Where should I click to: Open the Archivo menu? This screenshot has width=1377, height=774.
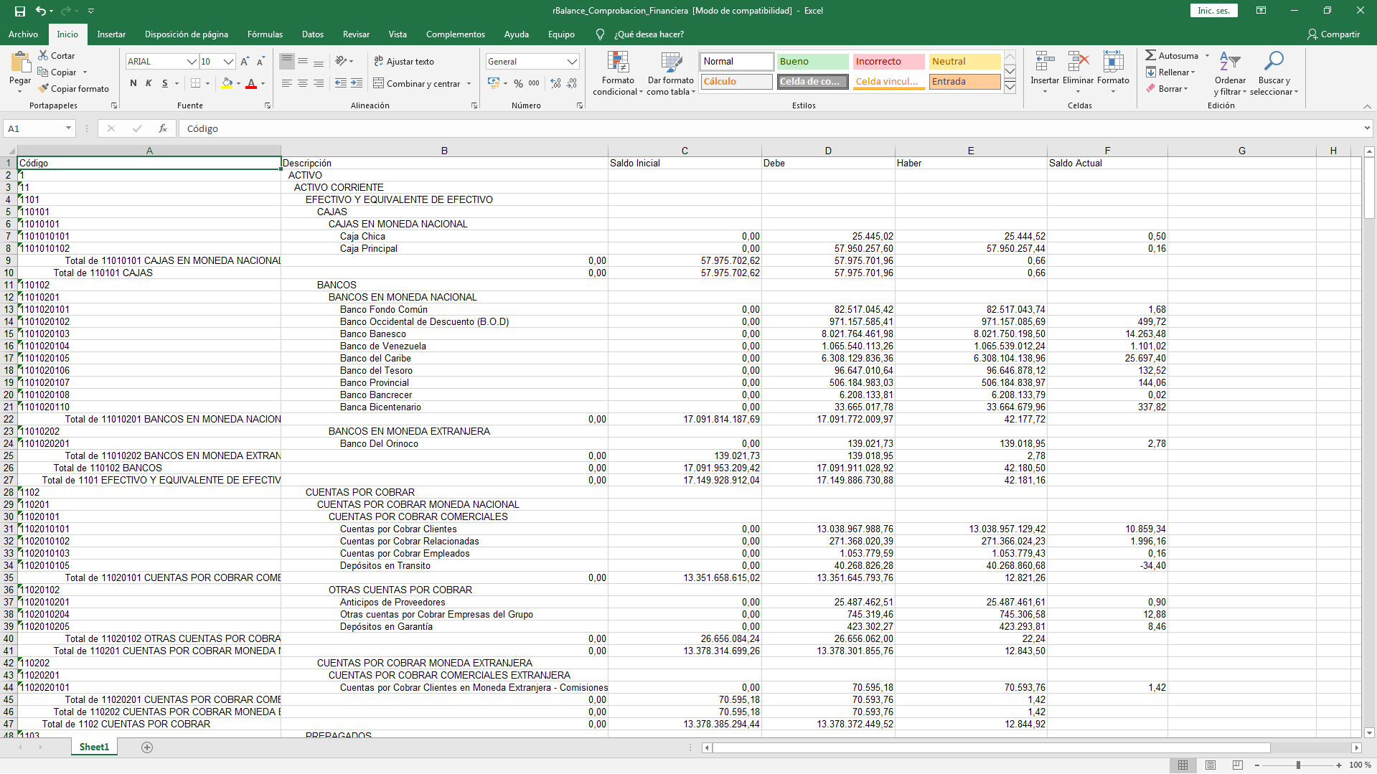point(23,34)
